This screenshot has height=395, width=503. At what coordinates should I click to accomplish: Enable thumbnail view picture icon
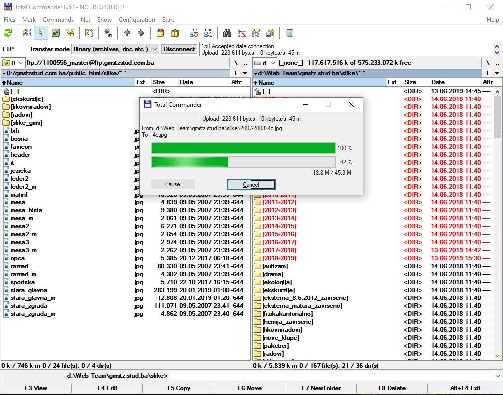56,33
